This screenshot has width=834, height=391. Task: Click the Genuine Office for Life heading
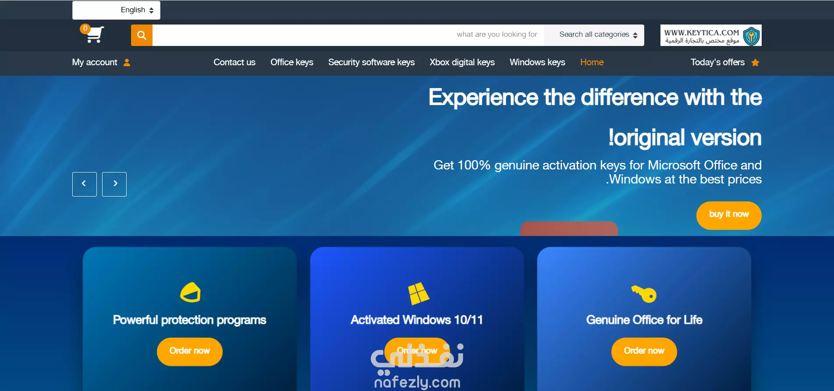click(x=644, y=320)
